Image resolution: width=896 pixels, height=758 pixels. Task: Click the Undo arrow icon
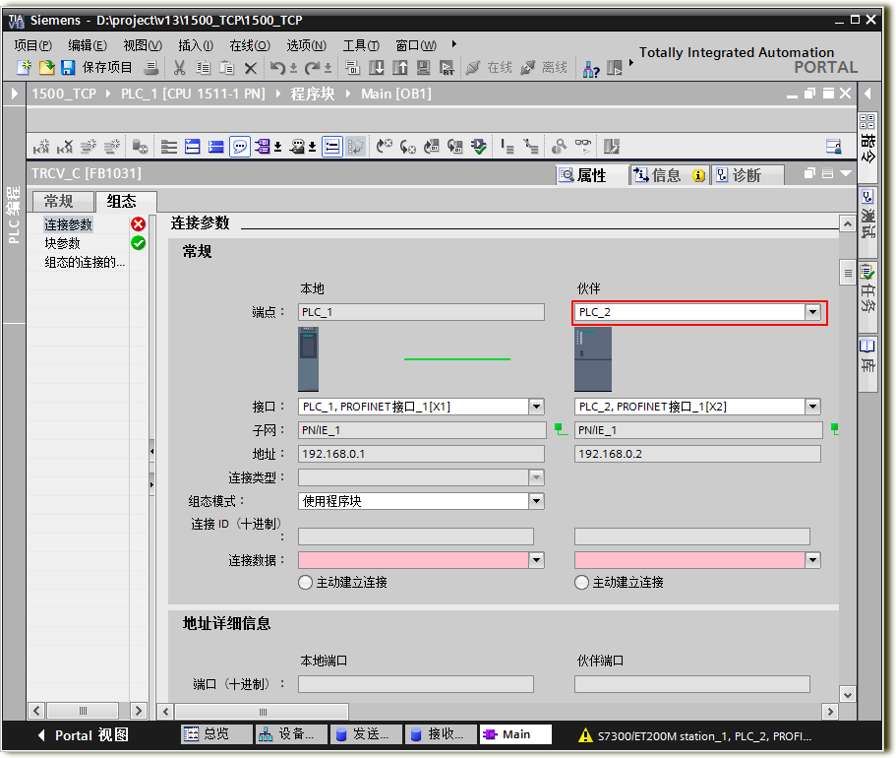tap(278, 68)
